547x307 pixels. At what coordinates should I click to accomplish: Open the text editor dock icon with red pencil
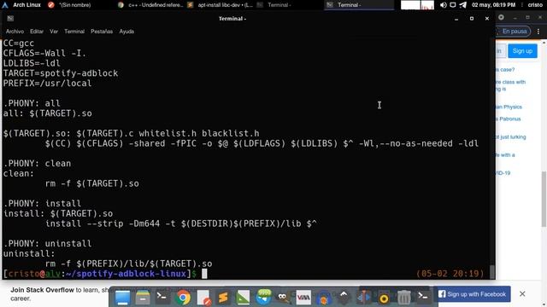tap(203, 298)
